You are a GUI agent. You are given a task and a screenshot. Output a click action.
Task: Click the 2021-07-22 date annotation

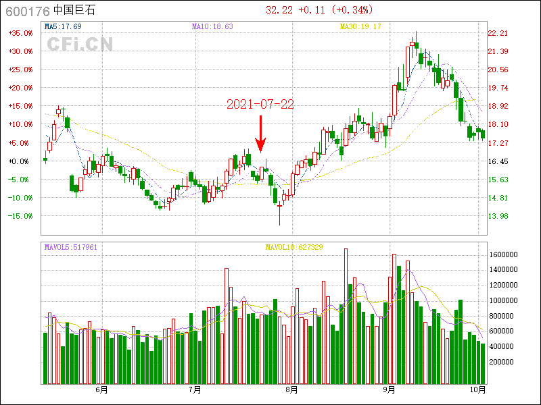(x=260, y=105)
